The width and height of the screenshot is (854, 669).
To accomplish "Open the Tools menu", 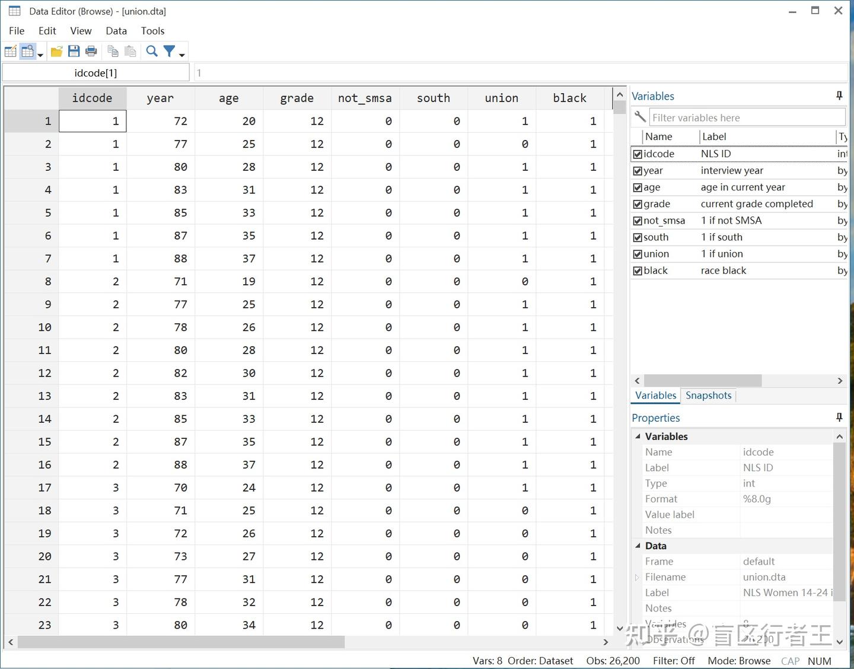I will coord(152,31).
